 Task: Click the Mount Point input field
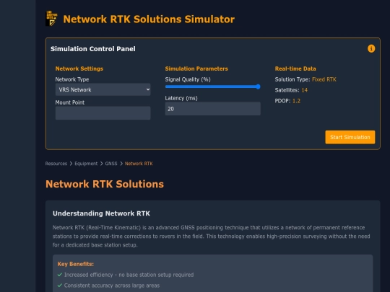point(103,113)
